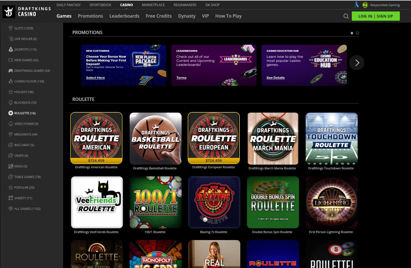The width and height of the screenshot is (411, 268).
Task: Click the Popular star icon
Action: (x=11, y=188)
